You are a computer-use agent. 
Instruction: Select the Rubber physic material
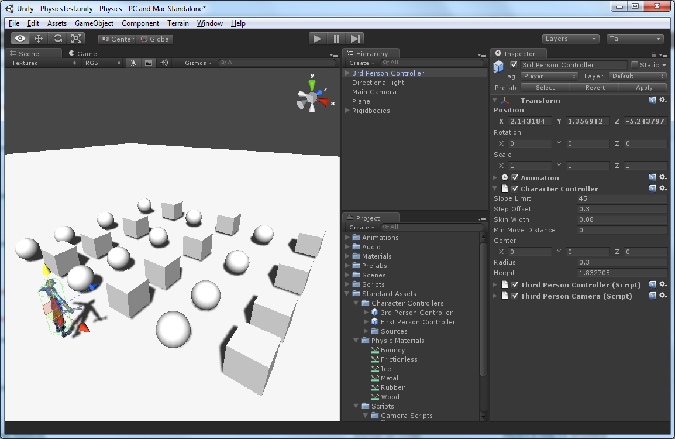(x=392, y=387)
